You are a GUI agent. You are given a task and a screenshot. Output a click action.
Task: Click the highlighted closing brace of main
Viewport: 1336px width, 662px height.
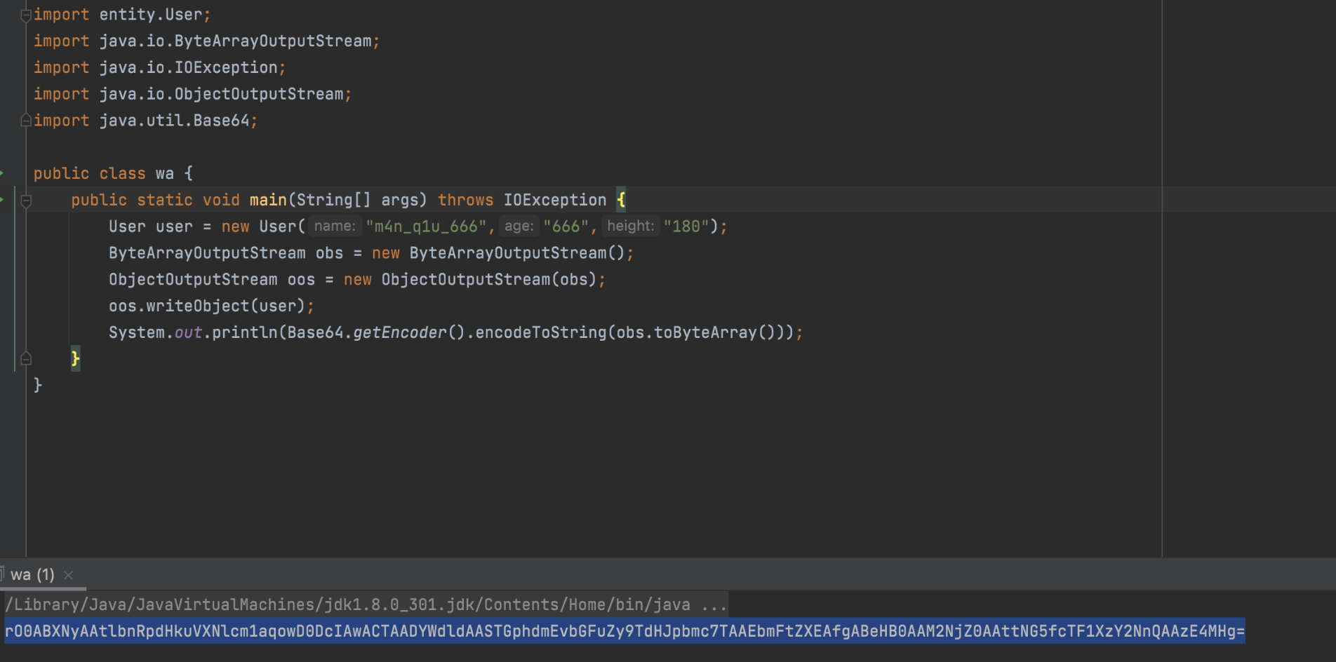tap(76, 359)
